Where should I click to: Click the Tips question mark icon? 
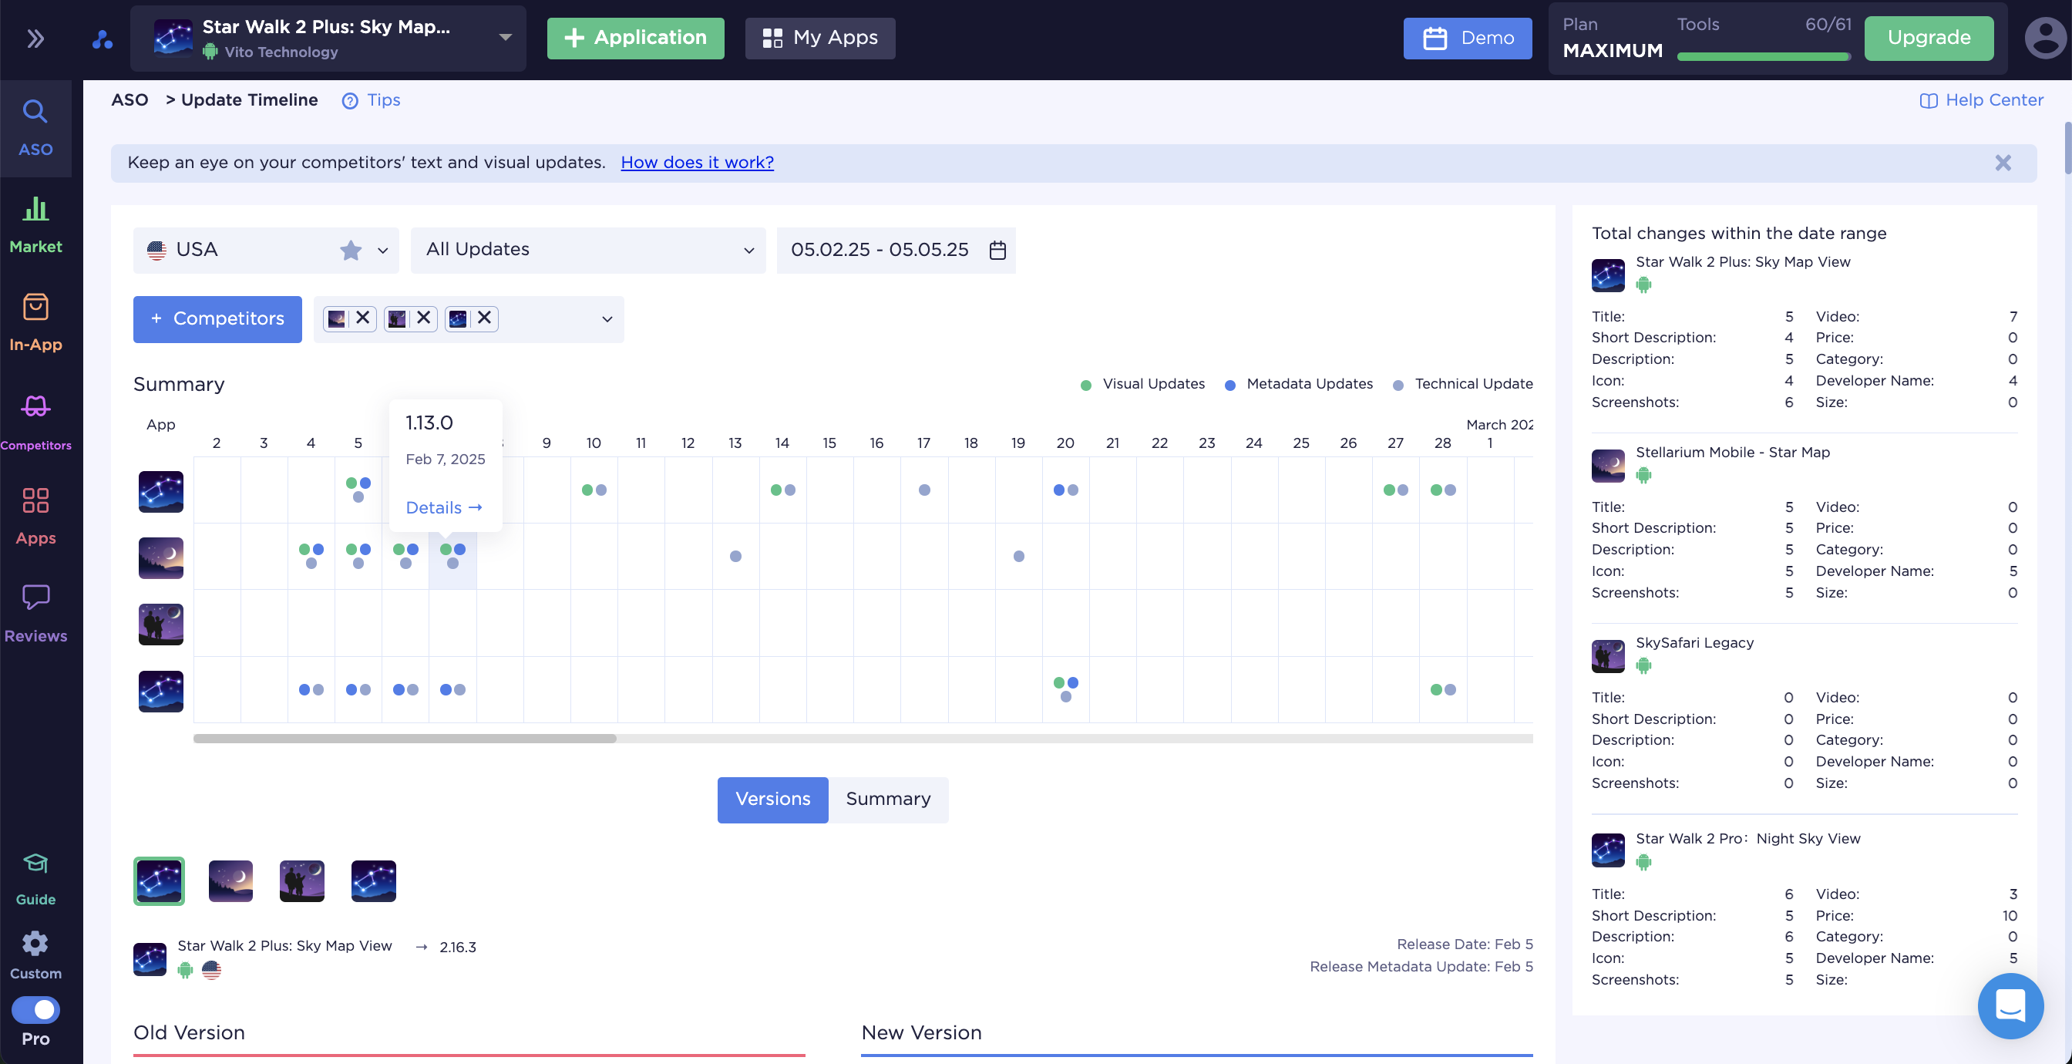350,100
